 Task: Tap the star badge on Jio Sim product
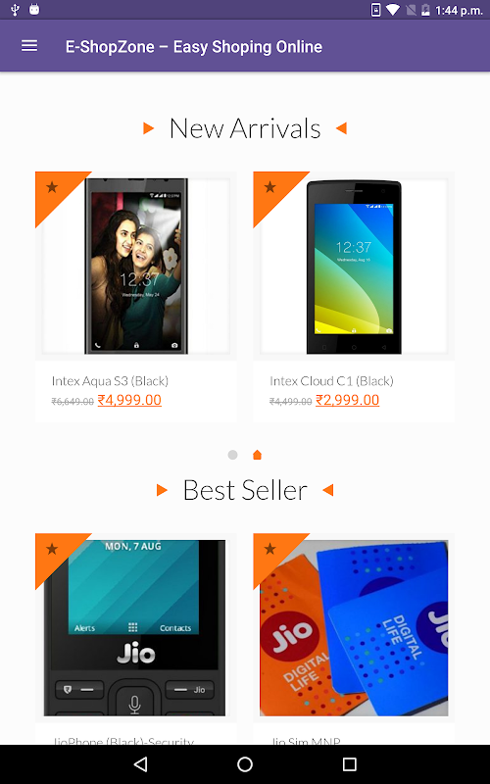(270, 549)
